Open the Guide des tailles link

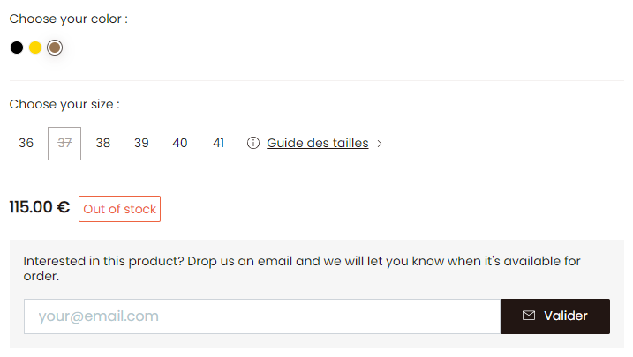(317, 143)
